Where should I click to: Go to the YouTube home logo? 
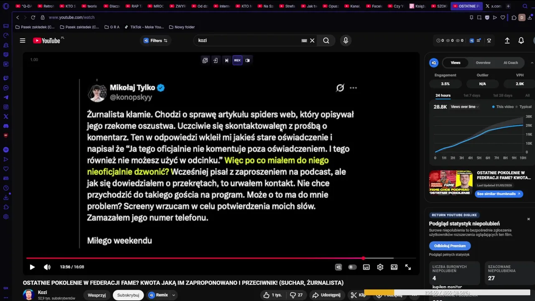[x=47, y=41]
